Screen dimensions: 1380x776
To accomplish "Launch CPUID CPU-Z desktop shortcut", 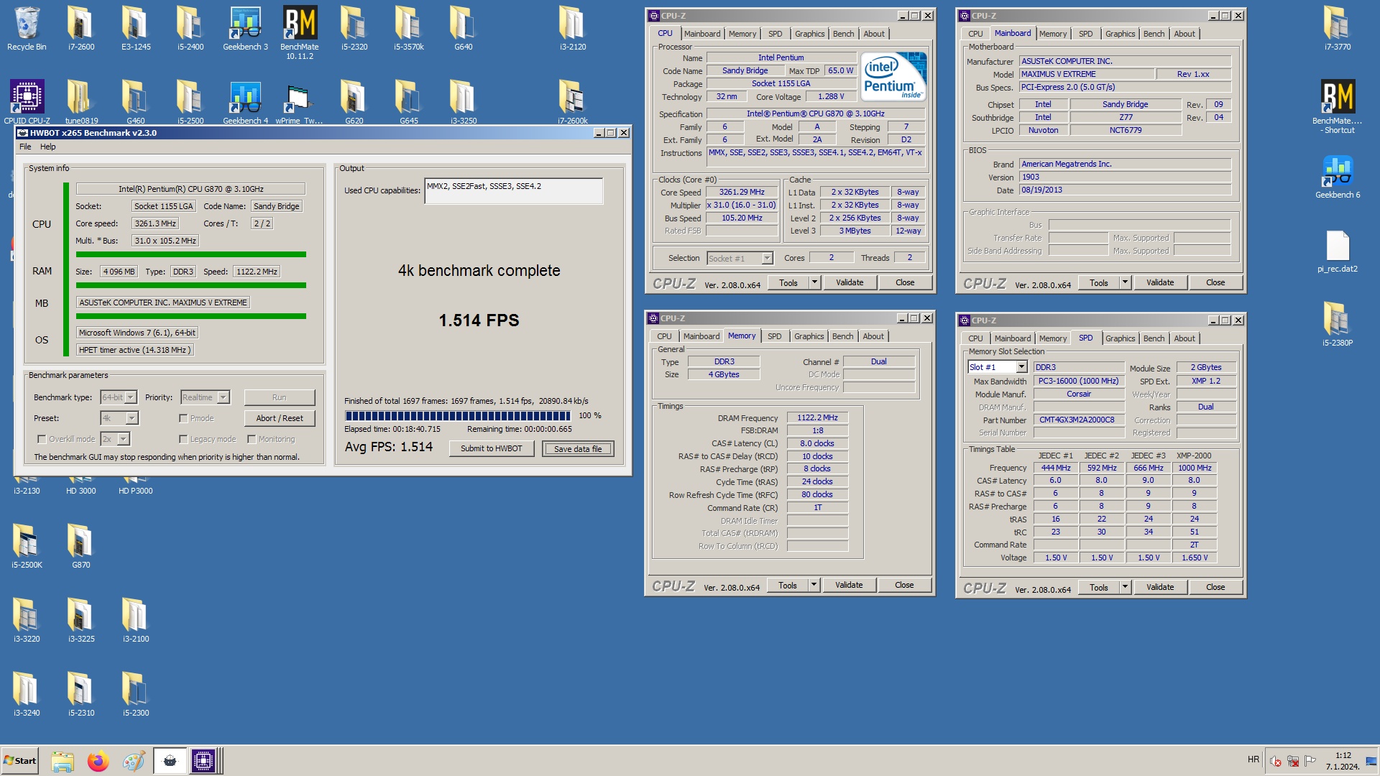I will click(x=27, y=102).
